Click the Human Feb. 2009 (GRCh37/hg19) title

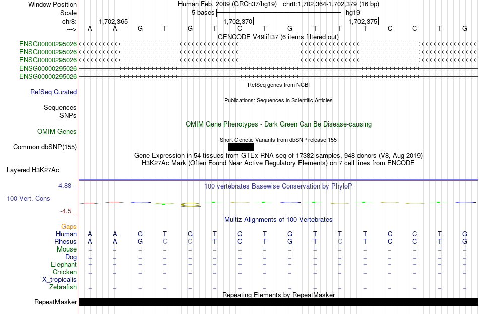coord(227,4)
